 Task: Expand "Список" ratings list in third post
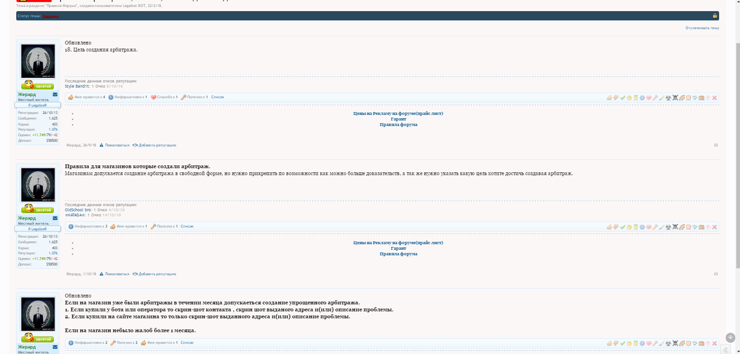click(187, 343)
